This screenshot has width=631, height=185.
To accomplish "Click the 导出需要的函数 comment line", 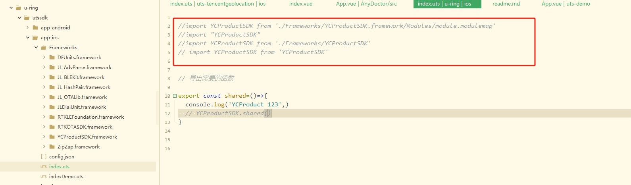I will [x=206, y=78].
